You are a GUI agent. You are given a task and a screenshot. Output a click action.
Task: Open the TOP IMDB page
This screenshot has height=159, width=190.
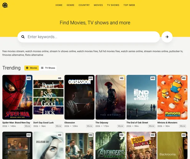[129, 5]
